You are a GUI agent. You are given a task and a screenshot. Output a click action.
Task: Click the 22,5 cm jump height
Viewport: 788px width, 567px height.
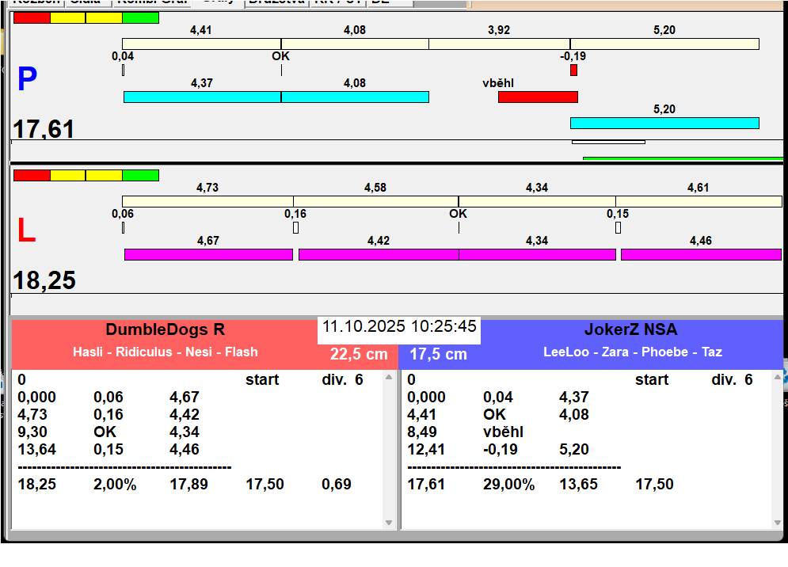pyautogui.click(x=359, y=355)
